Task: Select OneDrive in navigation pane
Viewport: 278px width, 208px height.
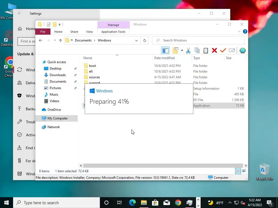Action: coord(54,110)
